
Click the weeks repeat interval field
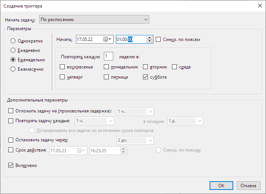(108, 56)
